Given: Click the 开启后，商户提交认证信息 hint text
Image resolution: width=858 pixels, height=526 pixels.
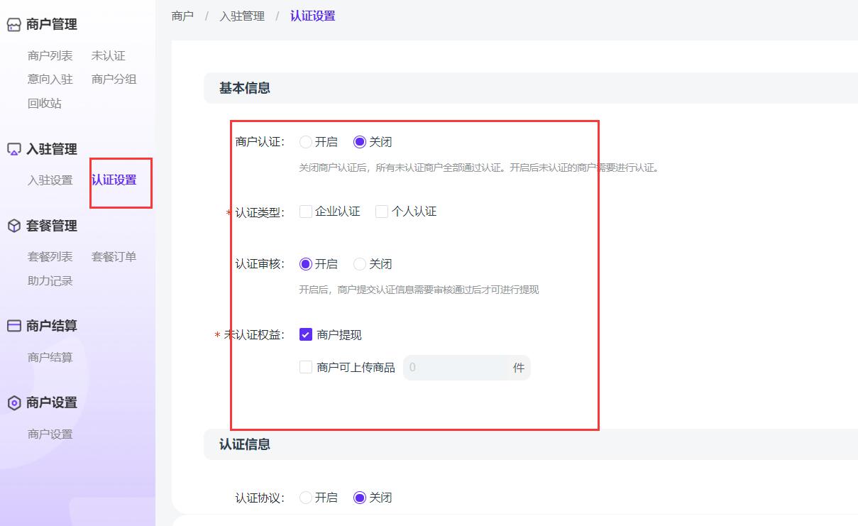Looking at the screenshot, I should 419,290.
